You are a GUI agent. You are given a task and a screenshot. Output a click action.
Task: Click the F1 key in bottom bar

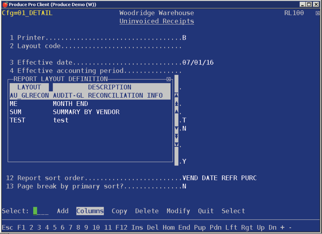click(21, 227)
